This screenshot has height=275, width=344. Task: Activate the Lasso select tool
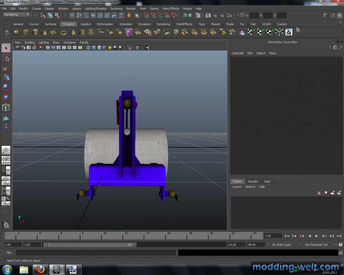(6, 58)
